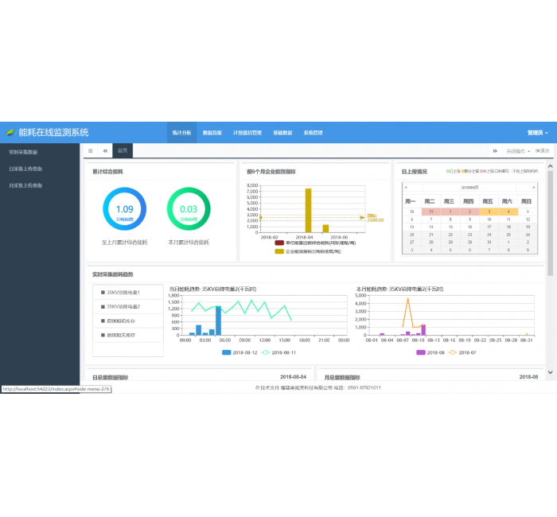Open the 关闭操作 dropdown menu
Screen dimensions: 557x517
click(x=518, y=150)
